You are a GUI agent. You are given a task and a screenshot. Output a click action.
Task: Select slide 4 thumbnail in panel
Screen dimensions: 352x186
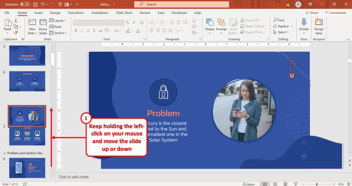(x=27, y=81)
